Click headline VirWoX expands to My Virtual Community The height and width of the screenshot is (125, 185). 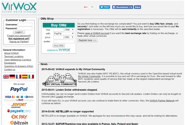click(x=73, y=69)
